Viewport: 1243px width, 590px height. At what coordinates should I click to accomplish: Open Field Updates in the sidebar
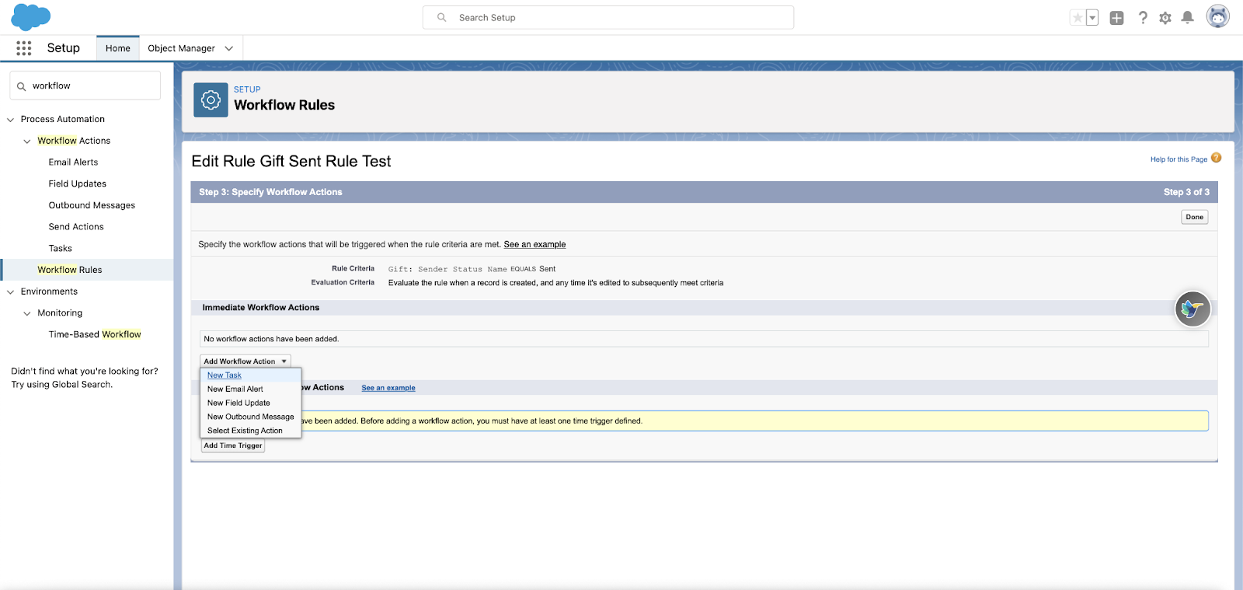pyautogui.click(x=78, y=184)
